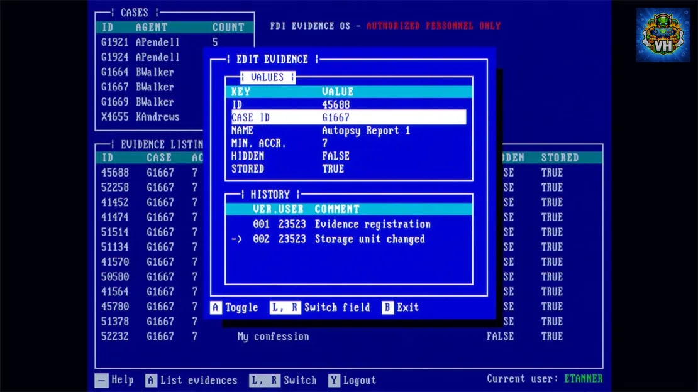
Task: Toggle the STORED value TRUE in Edit Evidence
Action: pos(333,169)
